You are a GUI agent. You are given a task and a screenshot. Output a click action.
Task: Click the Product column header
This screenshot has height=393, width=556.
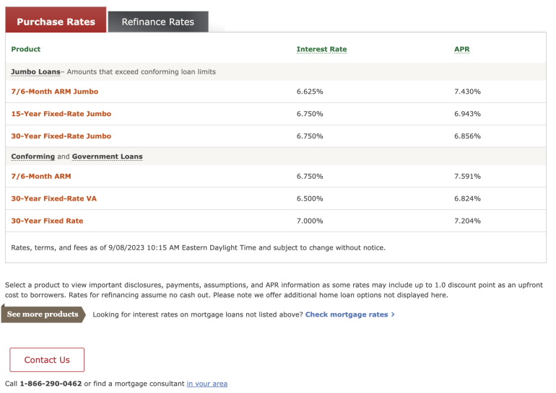point(26,49)
